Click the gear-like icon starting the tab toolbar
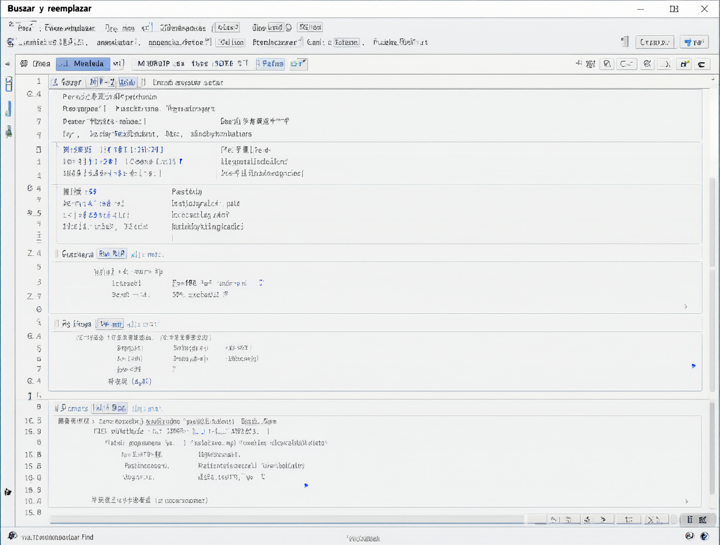Image resolution: width=720 pixels, height=545 pixels. point(24,64)
